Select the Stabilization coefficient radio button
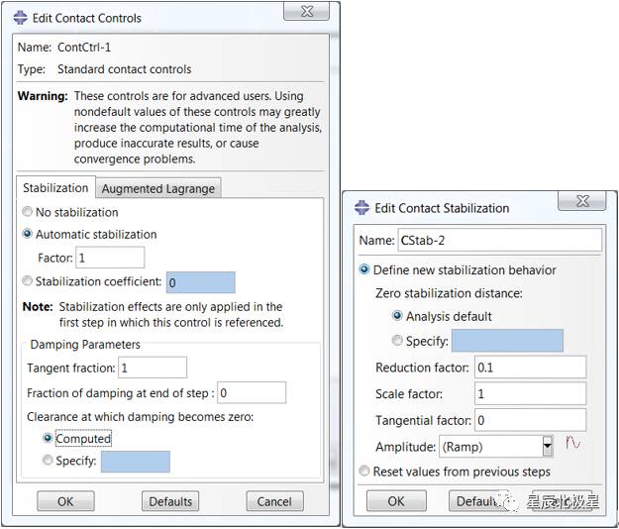Screen dimensions: 619x529 [27, 281]
